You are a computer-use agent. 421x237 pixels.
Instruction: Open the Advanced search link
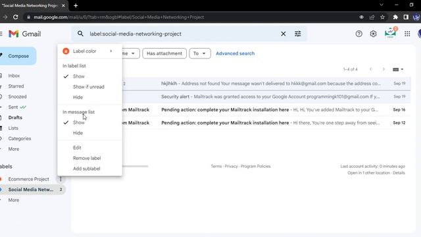[235, 53]
